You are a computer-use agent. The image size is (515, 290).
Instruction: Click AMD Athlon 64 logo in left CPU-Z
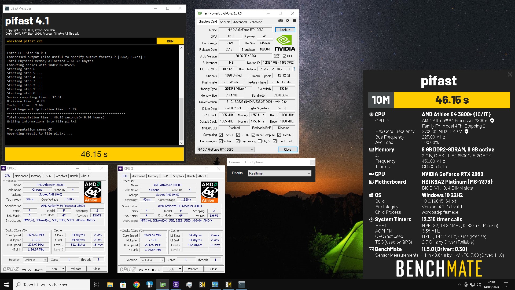tap(93, 192)
